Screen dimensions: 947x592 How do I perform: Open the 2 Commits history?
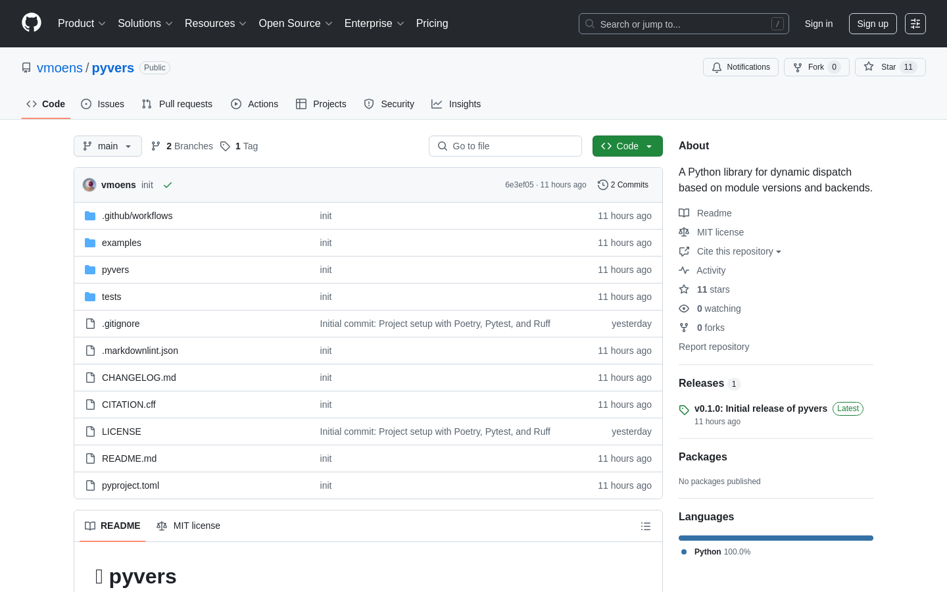(x=623, y=185)
